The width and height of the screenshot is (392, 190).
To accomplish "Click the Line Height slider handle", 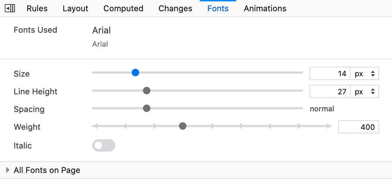I will 147,91.
